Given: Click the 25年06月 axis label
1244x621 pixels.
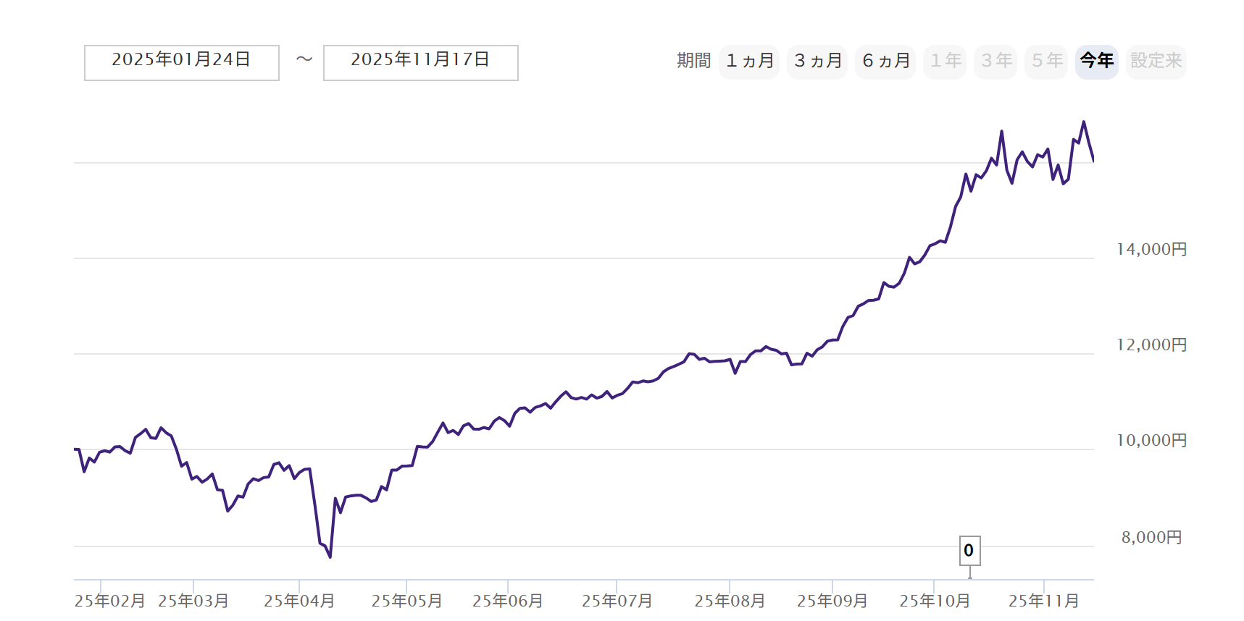Looking at the screenshot, I should 508,601.
